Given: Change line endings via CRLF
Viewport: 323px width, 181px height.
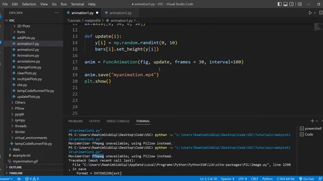Looking at the screenshot, I should [254, 179].
